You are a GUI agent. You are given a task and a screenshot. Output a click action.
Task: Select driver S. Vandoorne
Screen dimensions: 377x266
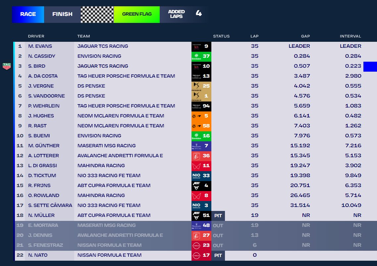pos(46,96)
